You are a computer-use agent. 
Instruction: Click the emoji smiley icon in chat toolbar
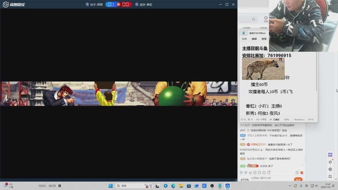pyautogui.click(x=241, y=173)
